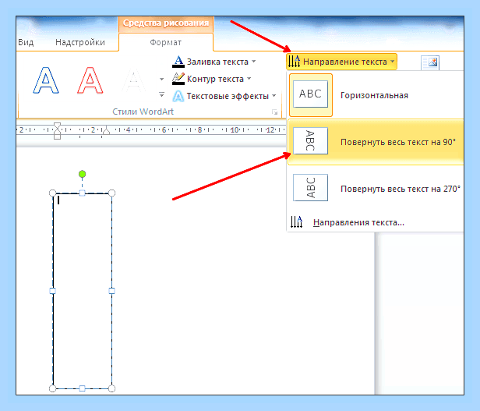Click the right middle handle of the text box
The width and height of the screenshot is (480, 411).
point(111,291)
